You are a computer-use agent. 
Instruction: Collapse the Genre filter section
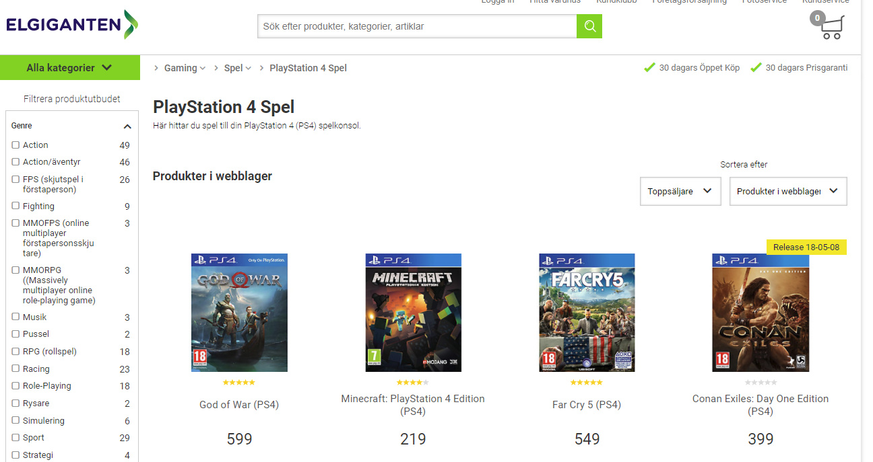(x=127, y=126)
